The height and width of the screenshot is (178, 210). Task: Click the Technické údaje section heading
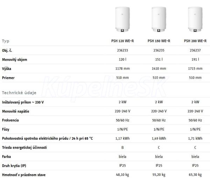pos(19,93)
